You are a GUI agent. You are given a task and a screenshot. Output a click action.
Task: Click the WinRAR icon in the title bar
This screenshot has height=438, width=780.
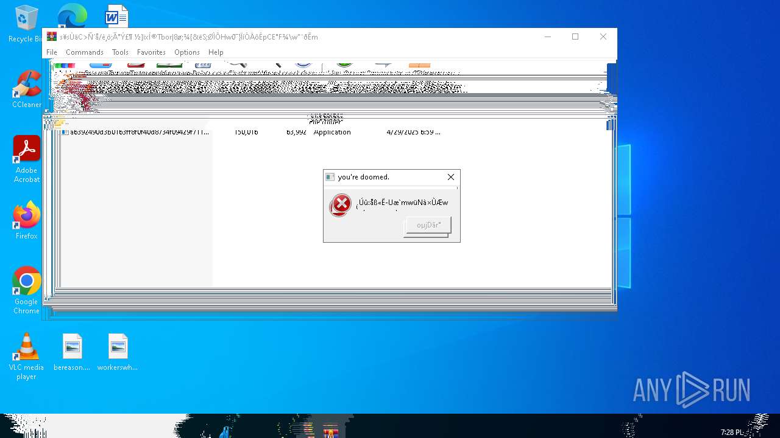click(x=52, y=36)
